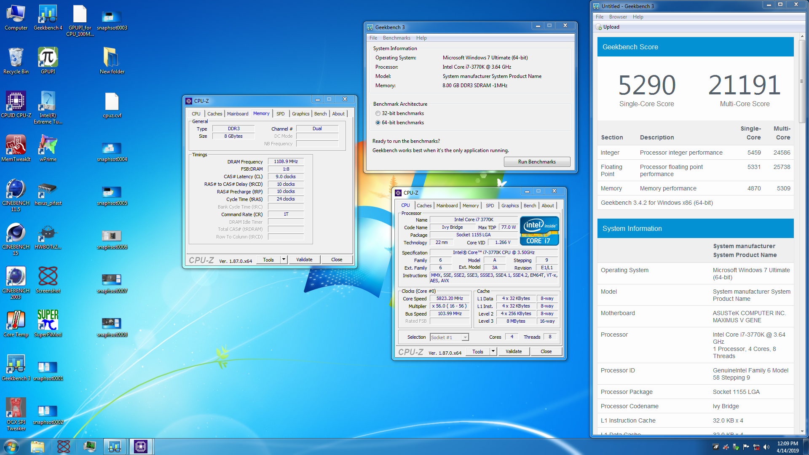Screen dimensions: 809x455
Task: Click Upload in the Geekbench results window
Action: pos(608,27)
